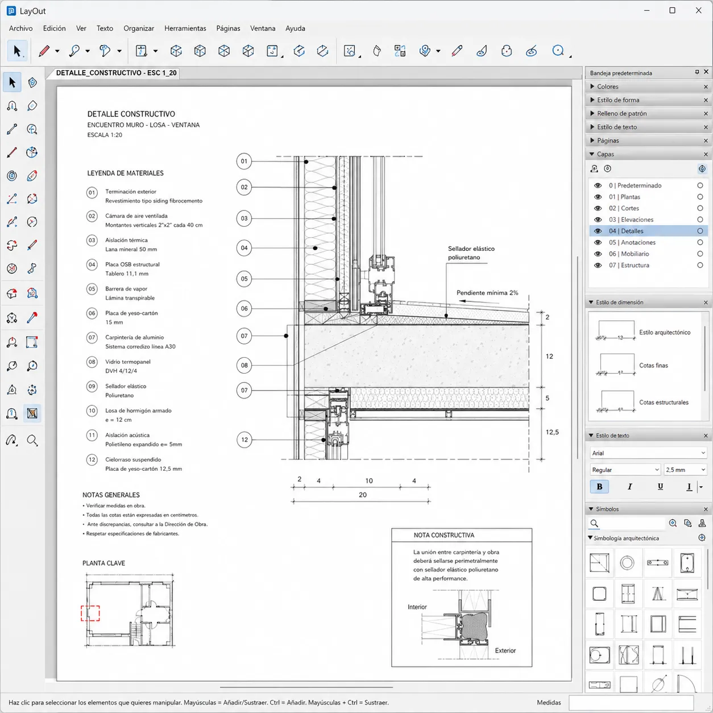Toggle underline text formatting
Image resolution: width=713 pixels, height=713 pixels.
[x=660, y=487]
